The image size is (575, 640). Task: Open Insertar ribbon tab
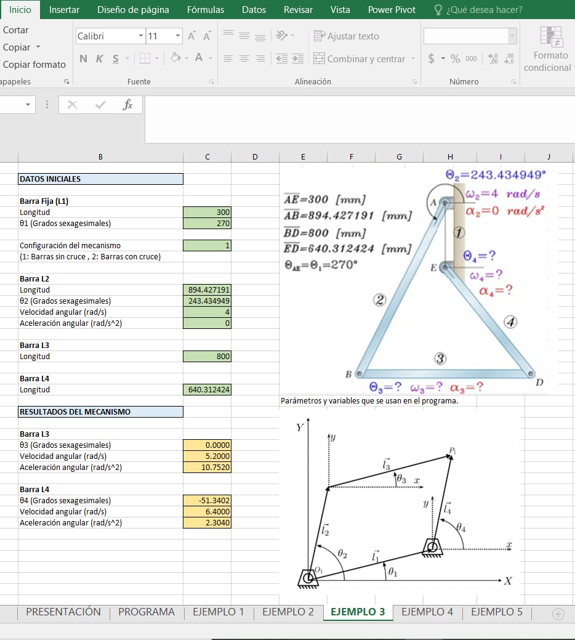[64, 10]
